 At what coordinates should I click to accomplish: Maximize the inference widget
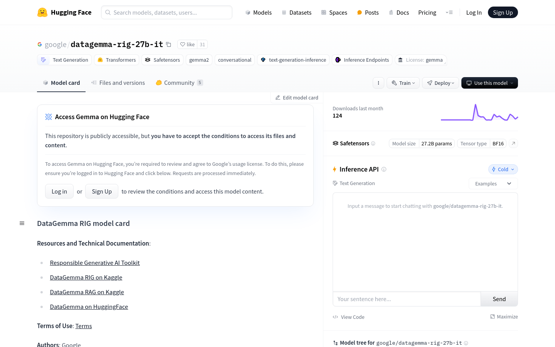[x=504, y=317]
